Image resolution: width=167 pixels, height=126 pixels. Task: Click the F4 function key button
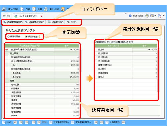26,122
